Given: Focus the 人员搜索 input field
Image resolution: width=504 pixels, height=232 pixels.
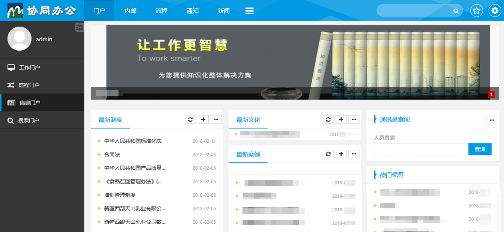Looking at the screenshot, I should [x=421, y=149].
